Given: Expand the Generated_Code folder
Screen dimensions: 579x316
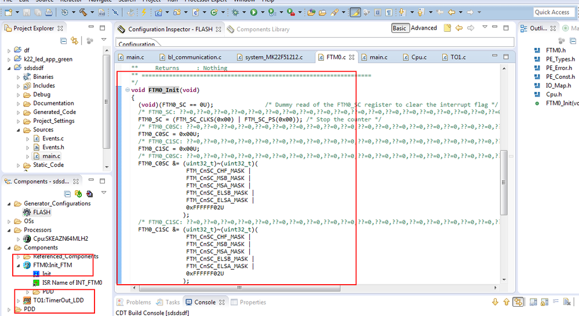Looking at the screenshot, I should click(x=18, y=112).
